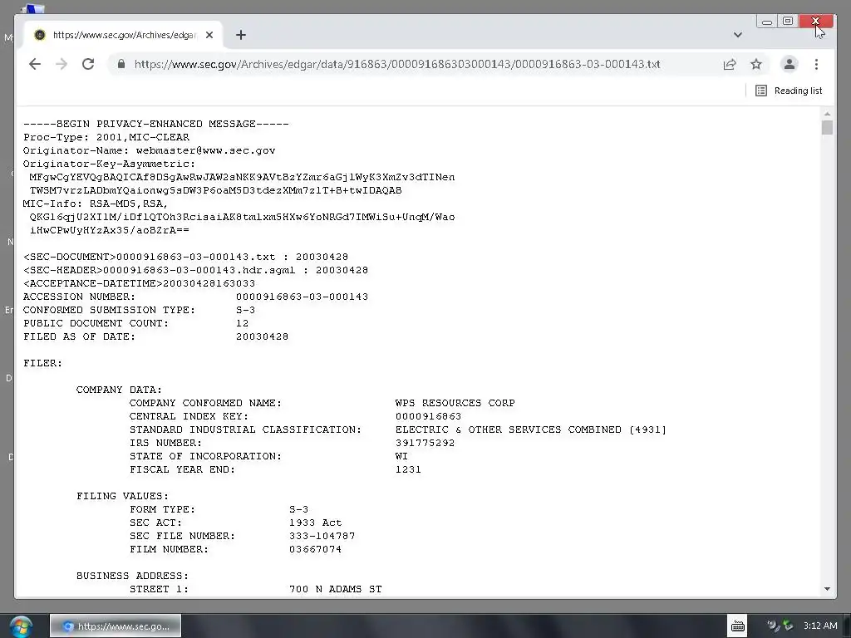Go back to the previous page
The height and width of the screenshot is (638, 851).
point(35,64)
